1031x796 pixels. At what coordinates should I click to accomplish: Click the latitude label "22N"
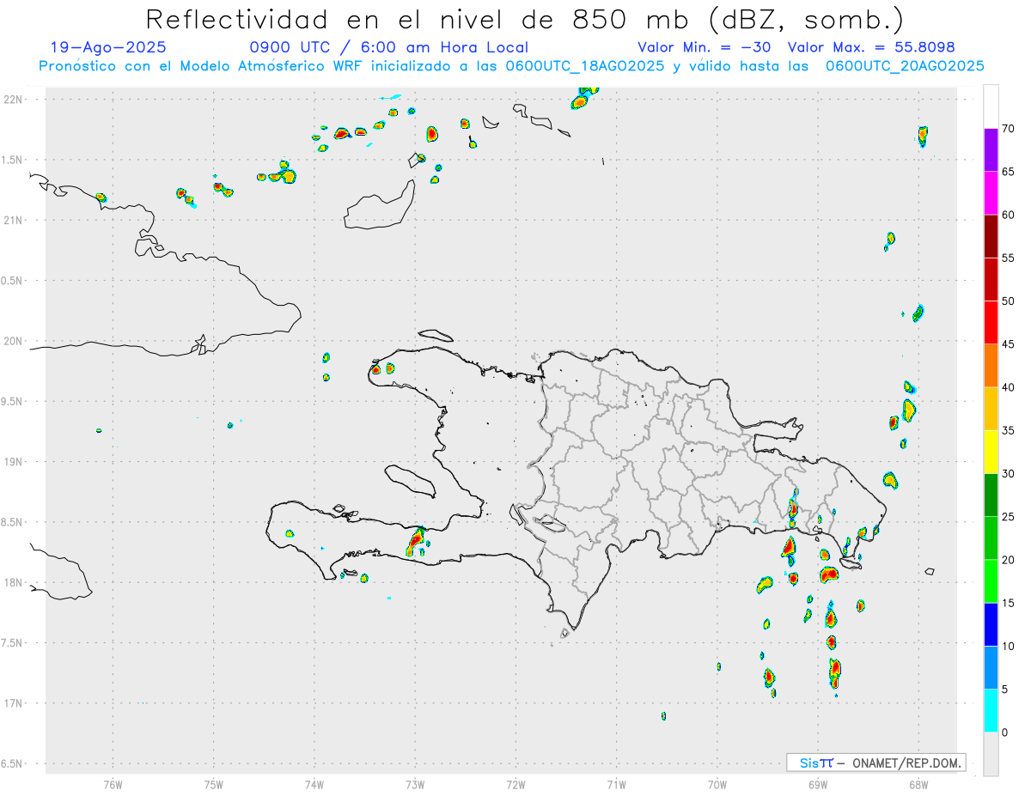[x=14, y=100]
